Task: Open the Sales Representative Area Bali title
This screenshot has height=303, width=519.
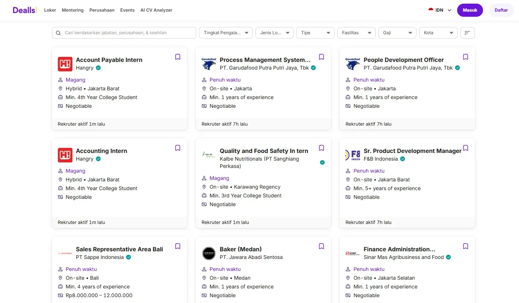Action: pos(119,249)
